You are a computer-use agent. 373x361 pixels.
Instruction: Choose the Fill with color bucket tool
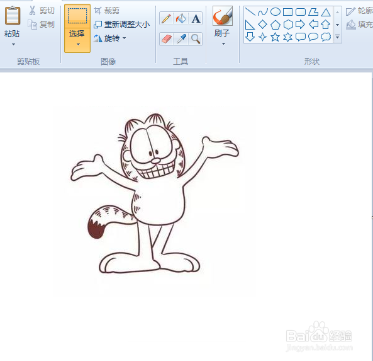pos(181,19)
